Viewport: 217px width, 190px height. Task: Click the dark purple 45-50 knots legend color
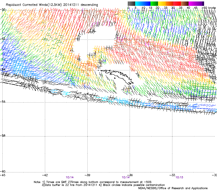[x=200, y=4]
